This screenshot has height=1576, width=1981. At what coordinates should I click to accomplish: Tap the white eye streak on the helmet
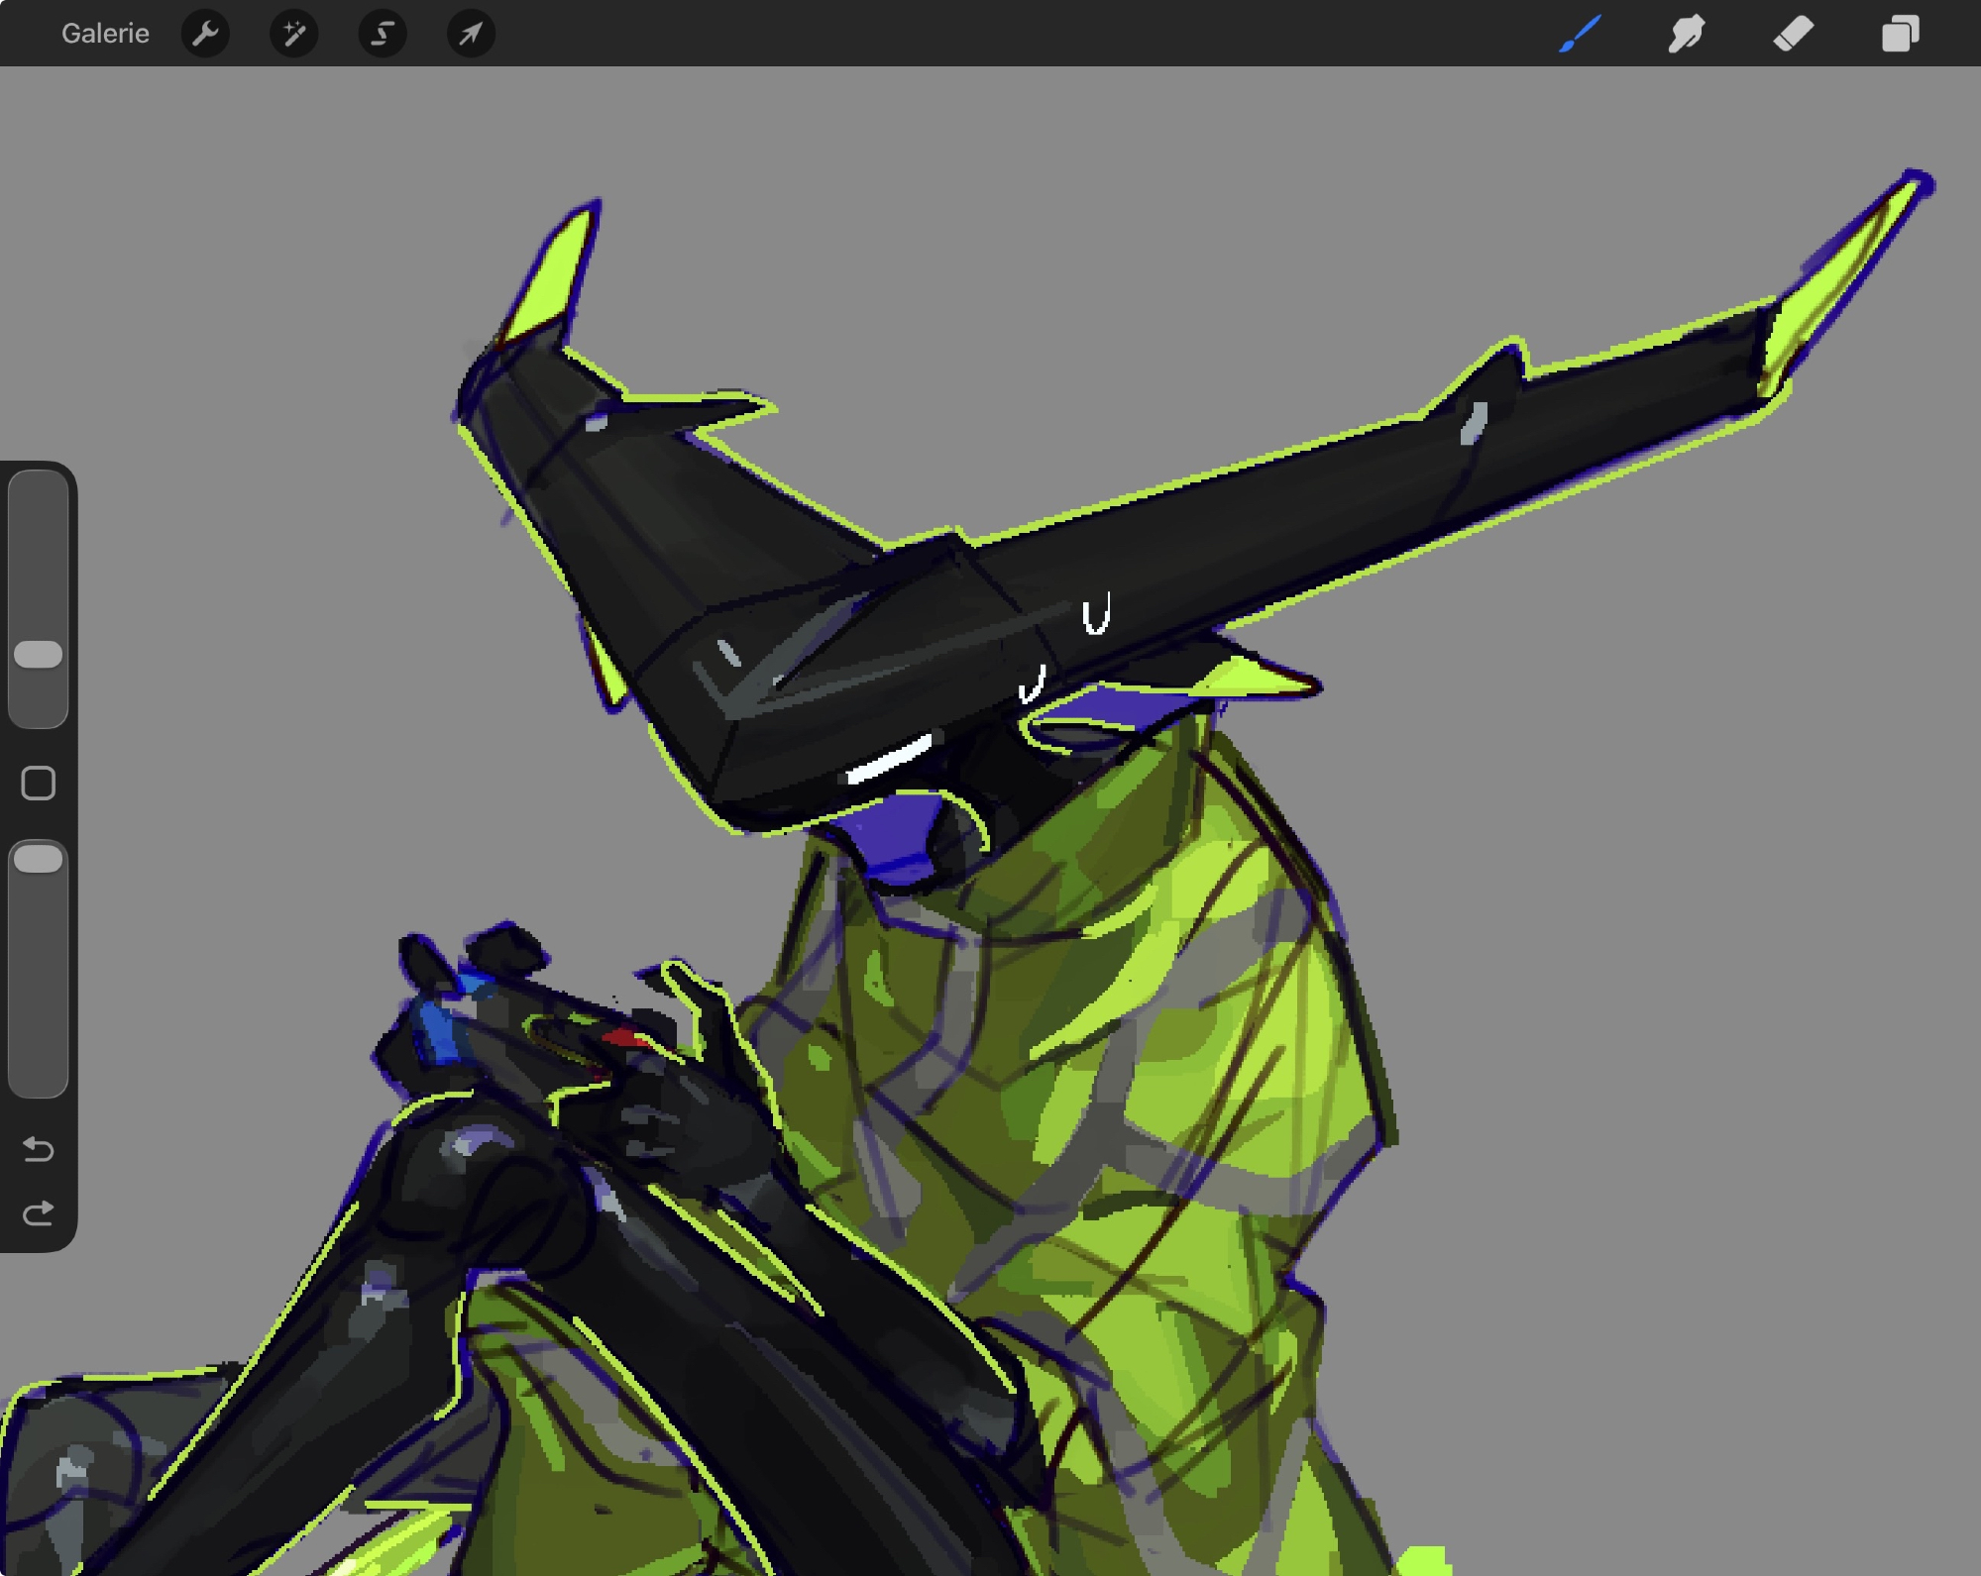(x=890, y=761)
